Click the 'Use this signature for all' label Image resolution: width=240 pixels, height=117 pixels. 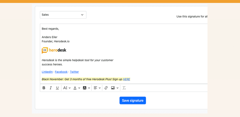[192, 16]
